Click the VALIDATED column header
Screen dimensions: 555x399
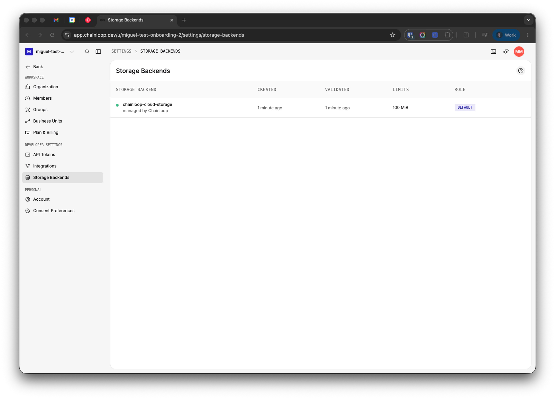[x=337, y=90]
